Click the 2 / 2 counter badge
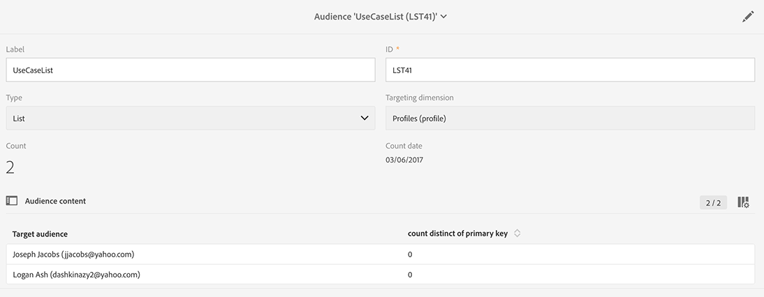 click(713, 203)
